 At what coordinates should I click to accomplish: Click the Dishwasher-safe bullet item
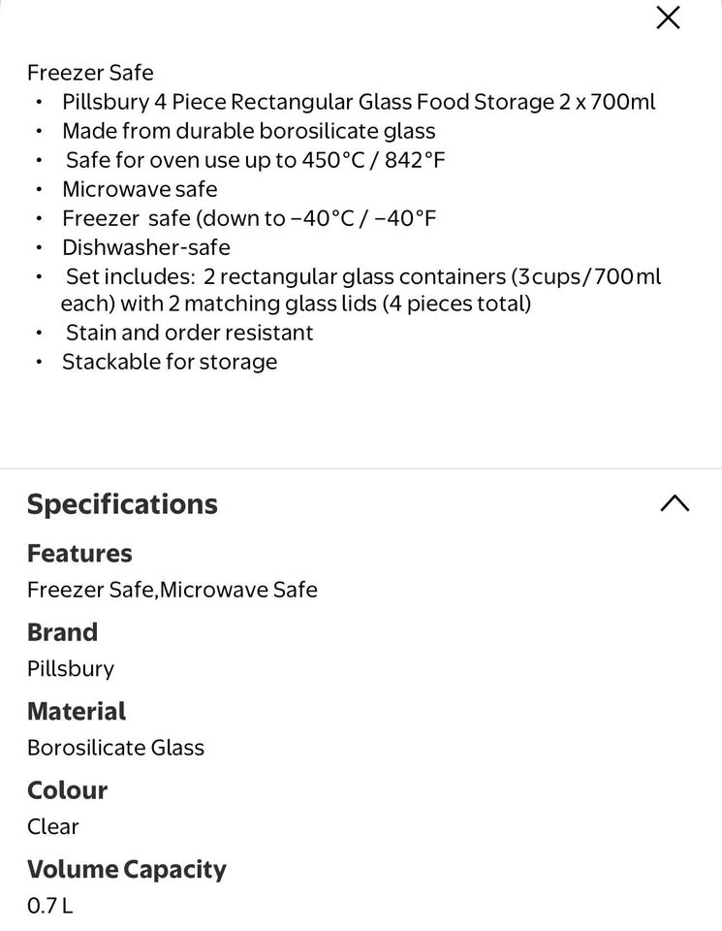coord(146,247)
